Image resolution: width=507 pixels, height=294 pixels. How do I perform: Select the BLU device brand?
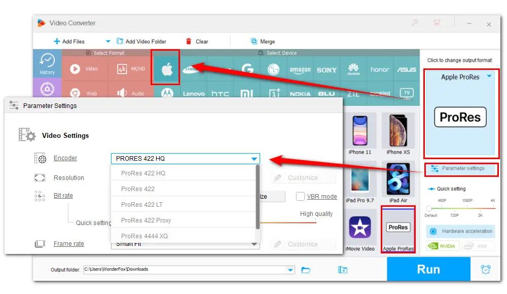coord(327,94)
